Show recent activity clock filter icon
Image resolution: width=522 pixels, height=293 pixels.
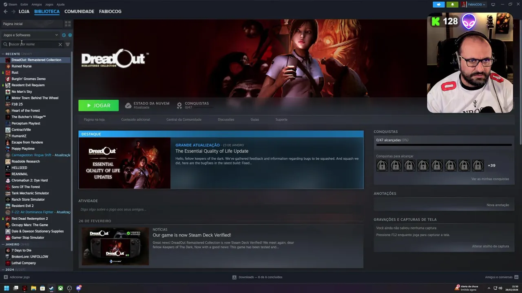click(x=64, y=35)
